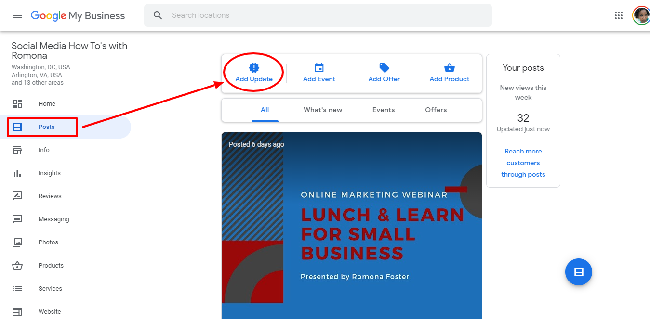
Task: Click the Photos sidebar icon
Action: point(17,242)
